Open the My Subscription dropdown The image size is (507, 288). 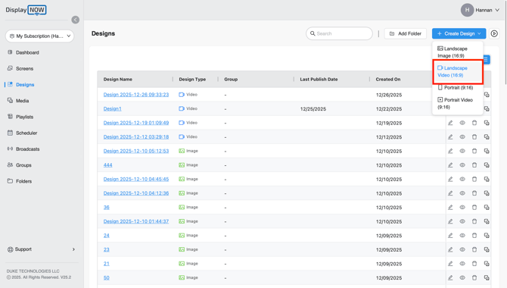pos(40,36)
